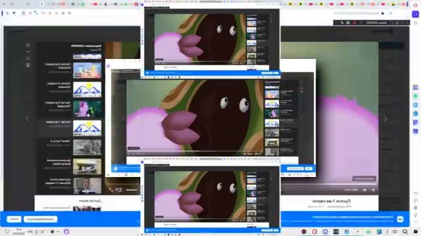Click the small white button in the blue banner

tap(14, 219)
